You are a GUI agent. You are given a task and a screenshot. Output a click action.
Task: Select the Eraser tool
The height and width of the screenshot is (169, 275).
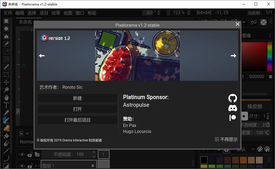(6, 128)
